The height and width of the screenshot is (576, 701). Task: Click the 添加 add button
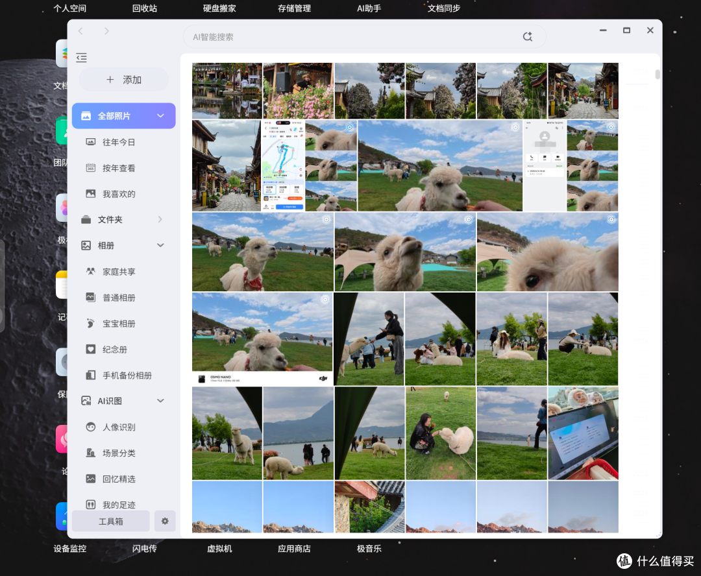click(x=124, y=80)
